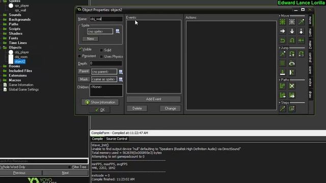Screen dimensions: 326x183
Task: Click the Change event button
Action: pos(170,108)
